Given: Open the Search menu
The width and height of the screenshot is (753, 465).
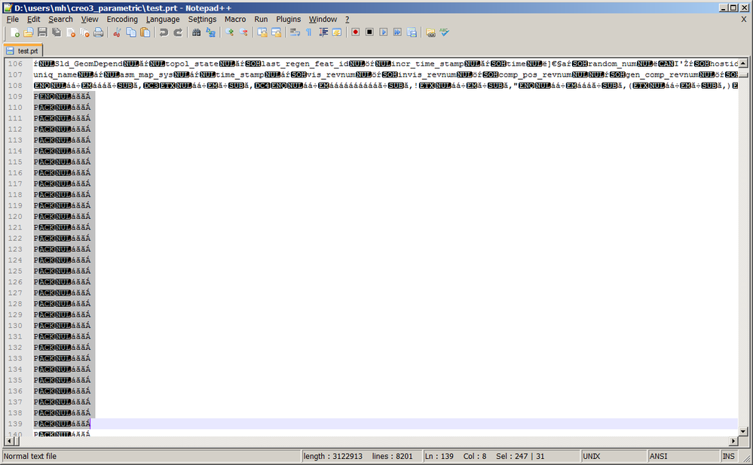Looking at the screenshot, I should point(60,19).
